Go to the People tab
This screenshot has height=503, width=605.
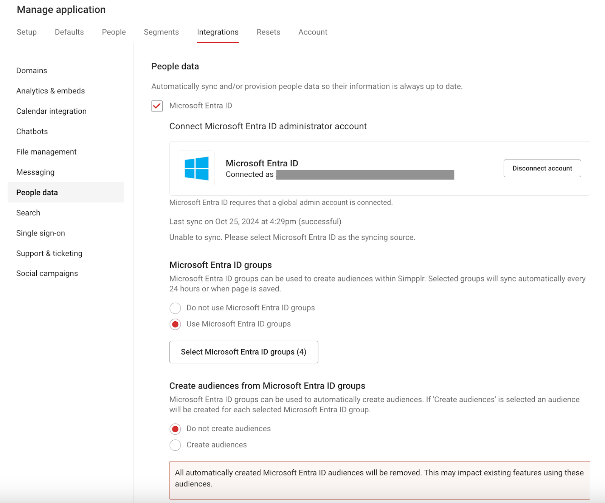click(x=114, y=32)
